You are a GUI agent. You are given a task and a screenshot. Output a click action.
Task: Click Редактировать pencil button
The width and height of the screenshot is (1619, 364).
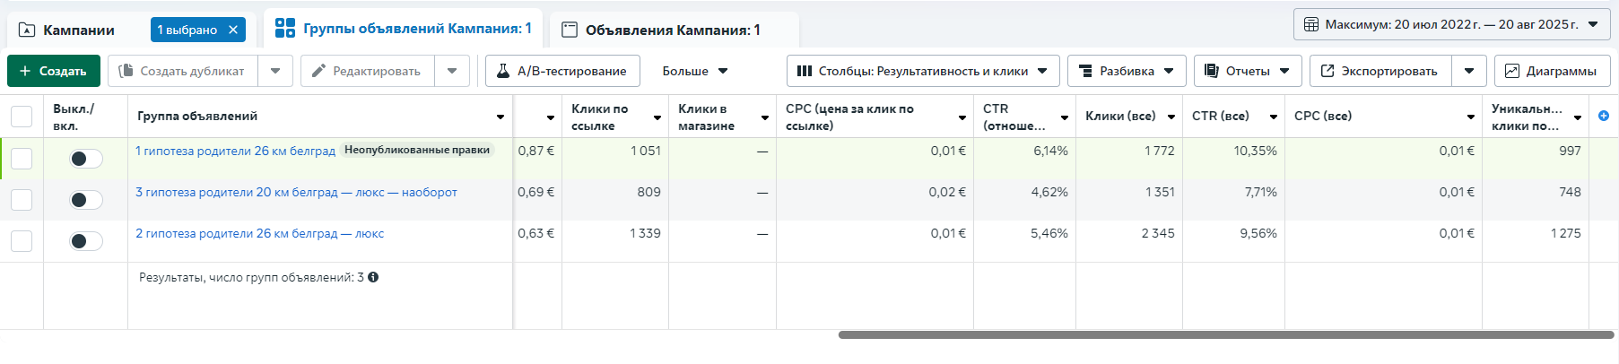point(366,71)
